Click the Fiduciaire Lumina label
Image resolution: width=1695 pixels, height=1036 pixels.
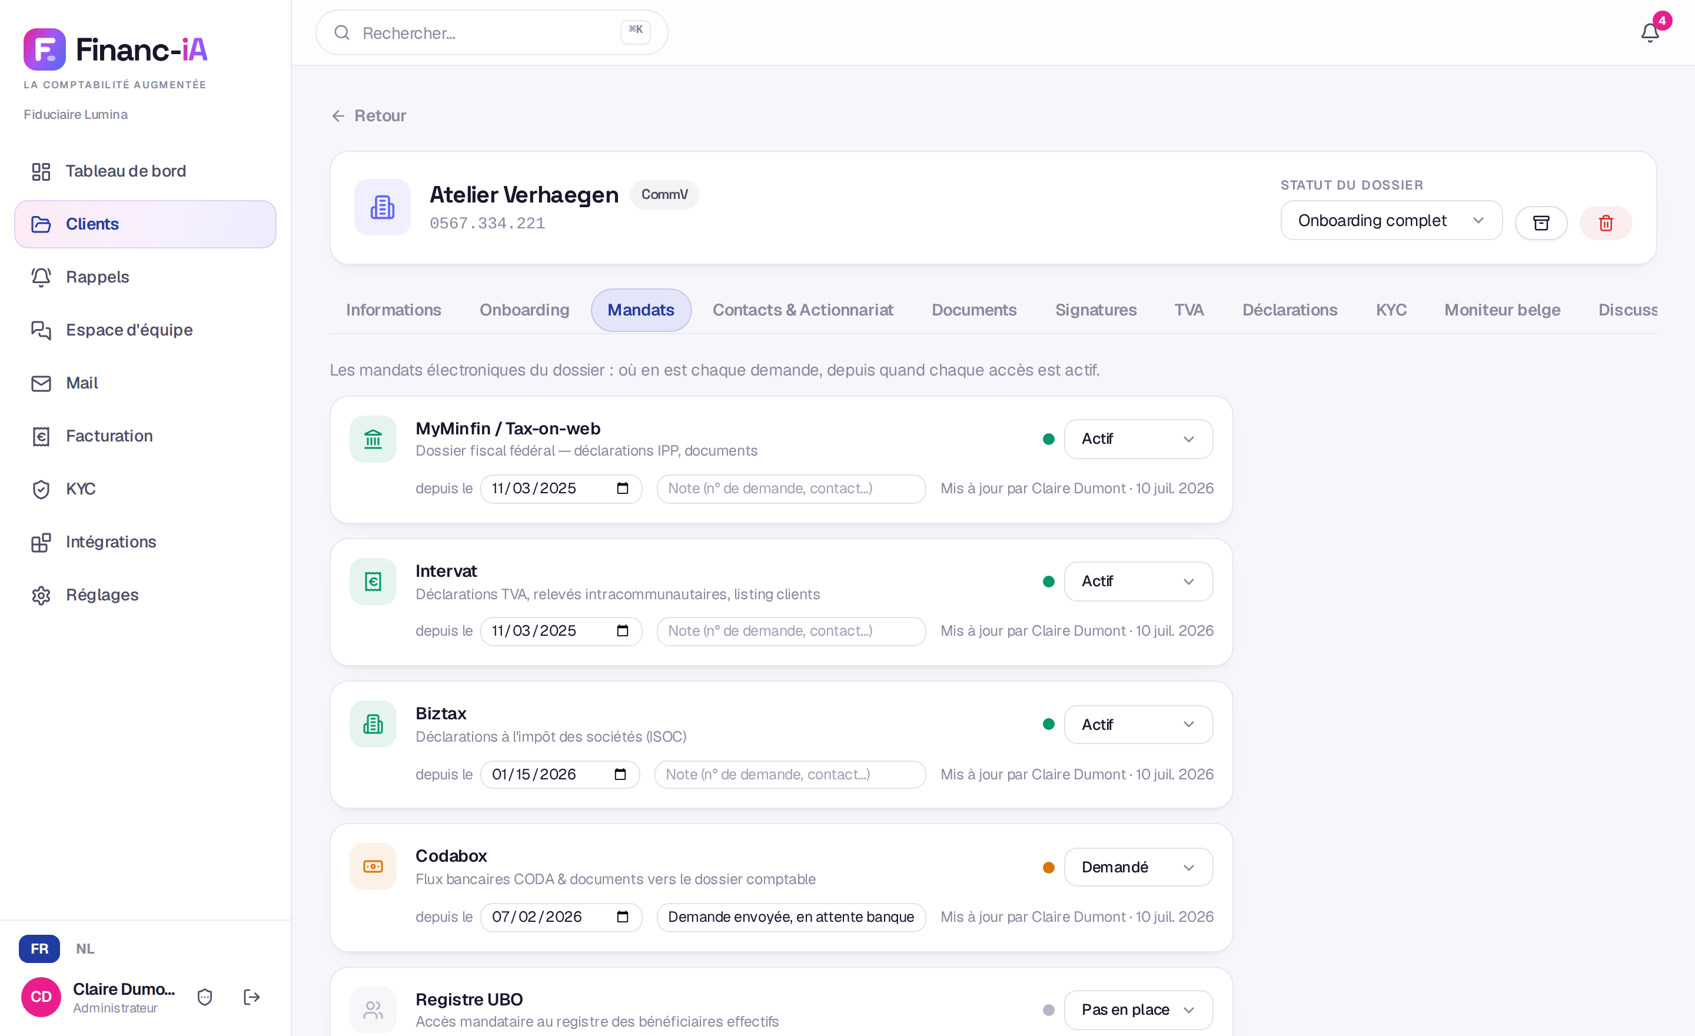tap(76, 114)
